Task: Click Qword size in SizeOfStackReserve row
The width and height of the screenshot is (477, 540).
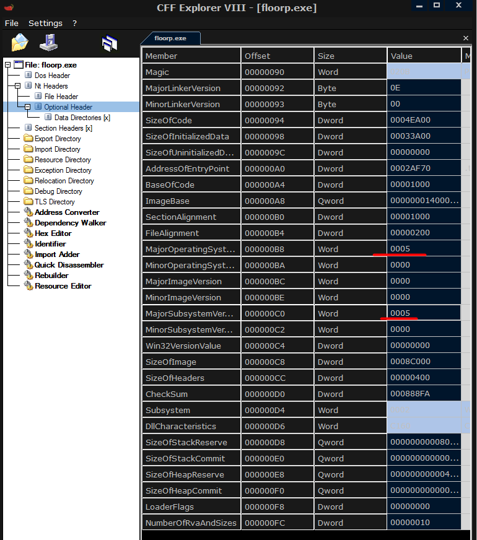Action: click(350, 442)
